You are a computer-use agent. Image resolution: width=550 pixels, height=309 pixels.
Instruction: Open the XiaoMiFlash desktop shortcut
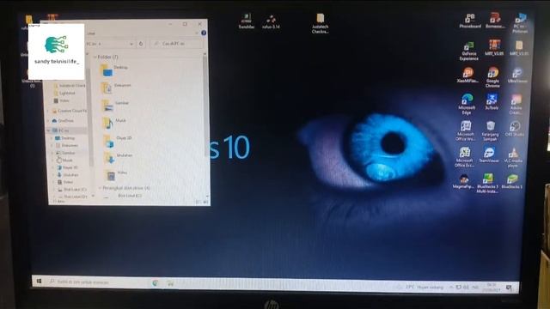467,76
